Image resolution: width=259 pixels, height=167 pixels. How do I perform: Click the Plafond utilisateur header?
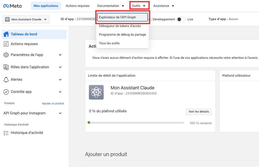point(236,76)
